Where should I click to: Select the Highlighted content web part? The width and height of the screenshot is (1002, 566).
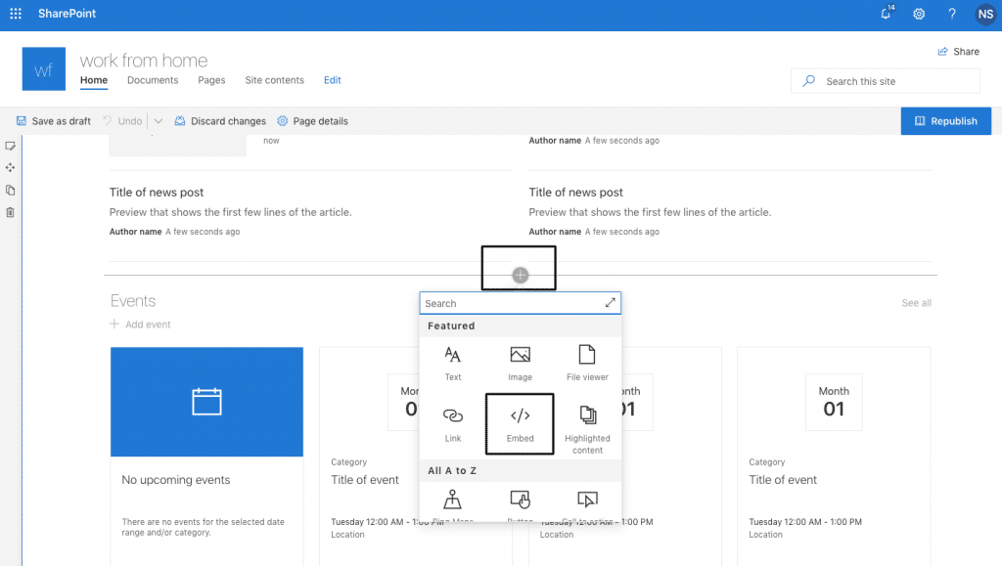tap(587, 424)
